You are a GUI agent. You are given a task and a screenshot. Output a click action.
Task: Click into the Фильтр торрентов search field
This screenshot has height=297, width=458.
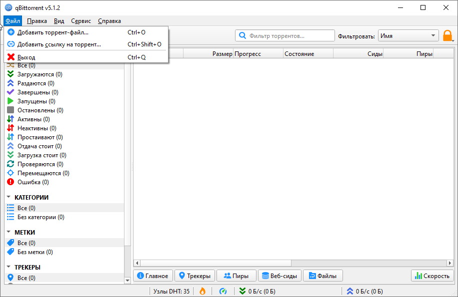285,35
